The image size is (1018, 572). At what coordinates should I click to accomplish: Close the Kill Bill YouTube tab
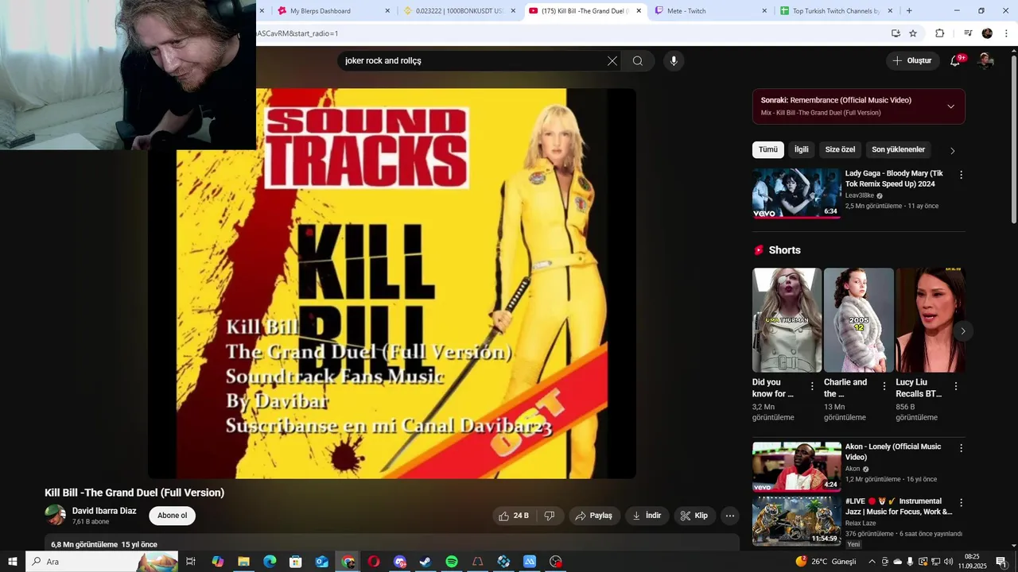click(639, 11)
